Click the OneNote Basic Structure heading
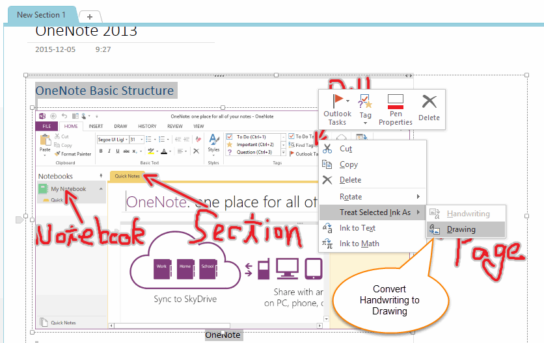The height and width of the screenshot is (343, 544). (104, 91)
